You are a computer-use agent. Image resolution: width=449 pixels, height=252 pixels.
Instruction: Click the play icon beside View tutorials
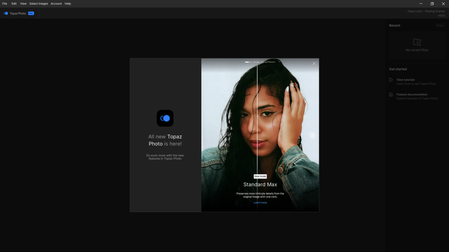pyautogui.click(x=391, y=80)
